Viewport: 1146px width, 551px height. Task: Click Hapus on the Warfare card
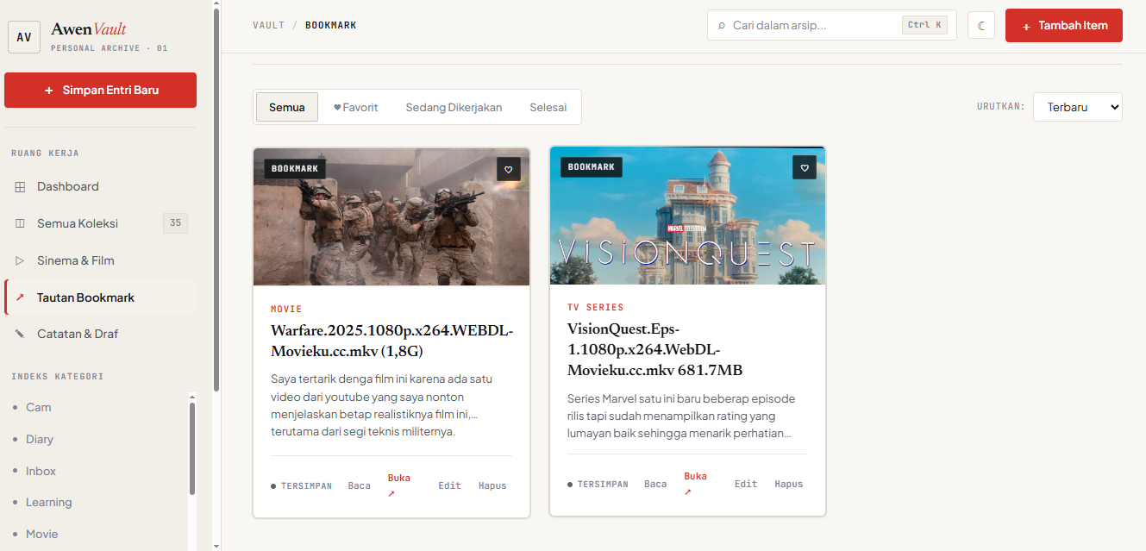pyautogui.click(x=492, y=486)
